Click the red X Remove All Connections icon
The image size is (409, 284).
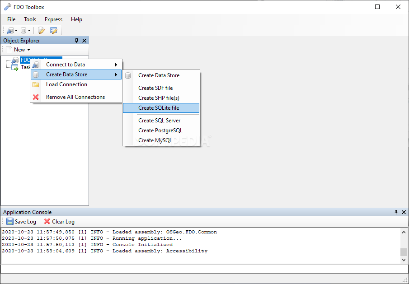coord(36,97)
